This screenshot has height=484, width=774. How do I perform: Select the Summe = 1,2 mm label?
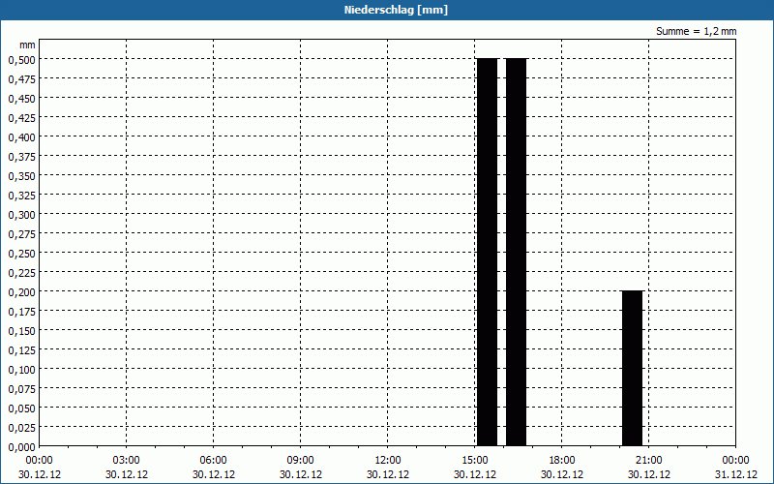696,31
